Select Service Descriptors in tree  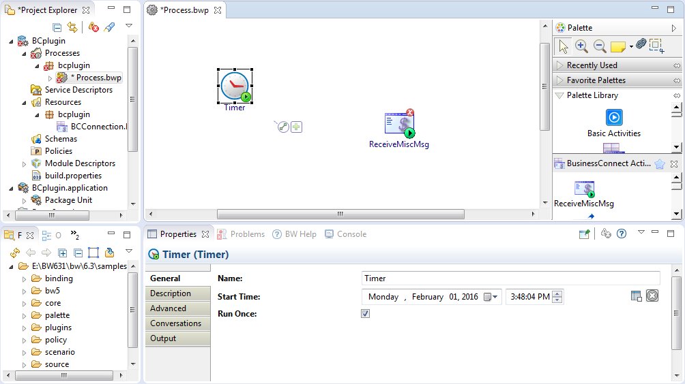point(78,90)
